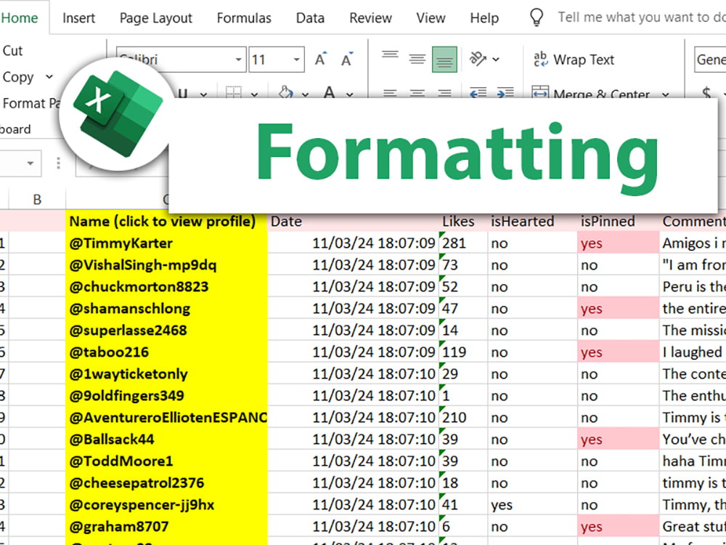Open the Name Box dropdown arrow
This screenshot has height=545, width=726.
click(x=30, y=163)
